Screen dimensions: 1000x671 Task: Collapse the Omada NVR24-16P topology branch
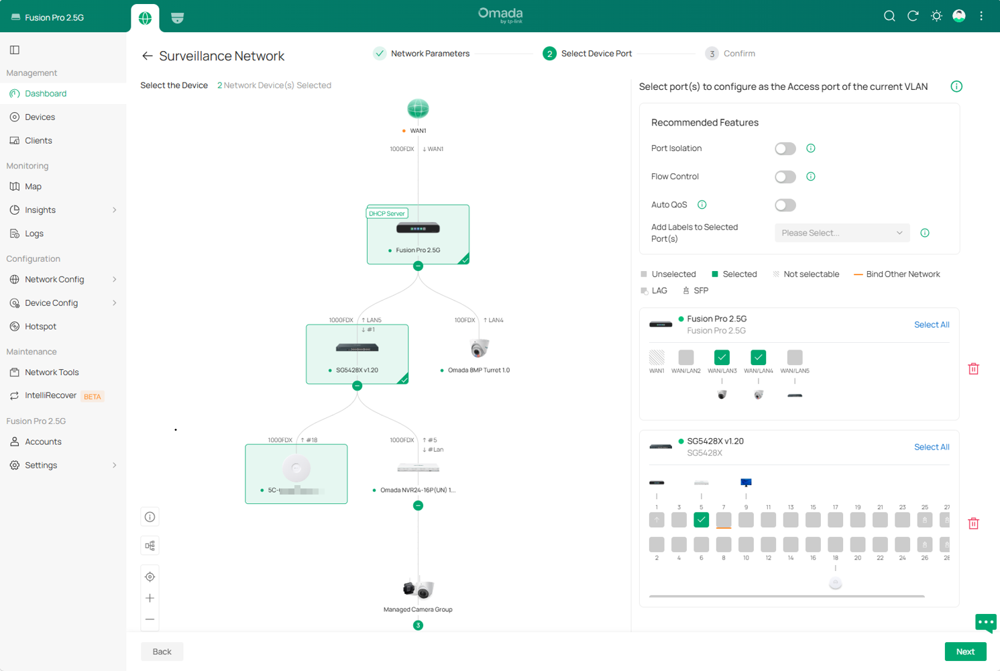(418, 505)
